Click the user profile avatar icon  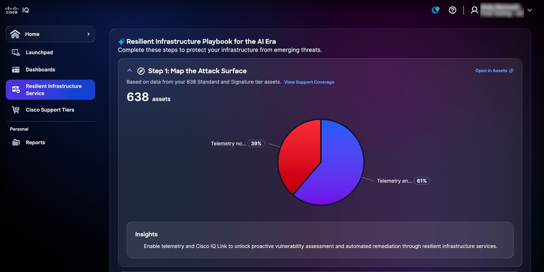[474, 10]
